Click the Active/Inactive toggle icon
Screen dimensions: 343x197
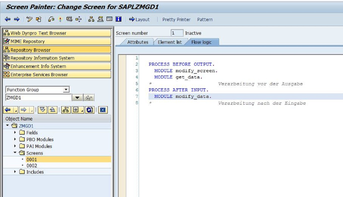(x=39, y=19)
